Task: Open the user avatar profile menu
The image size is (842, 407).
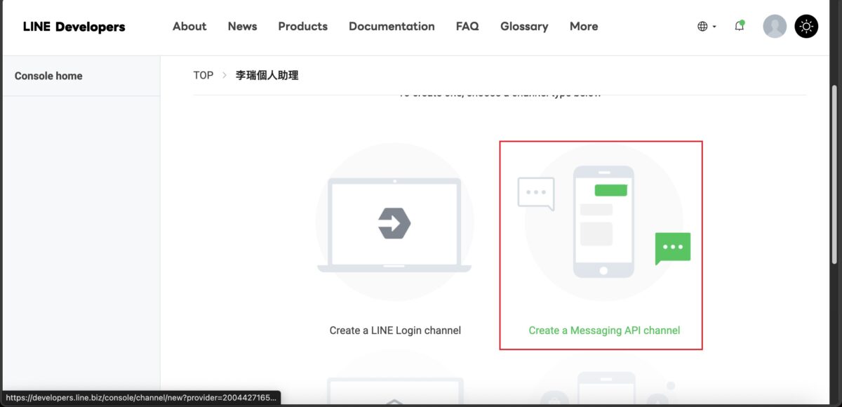Action: pyautogui.click(x=775, y=27)
